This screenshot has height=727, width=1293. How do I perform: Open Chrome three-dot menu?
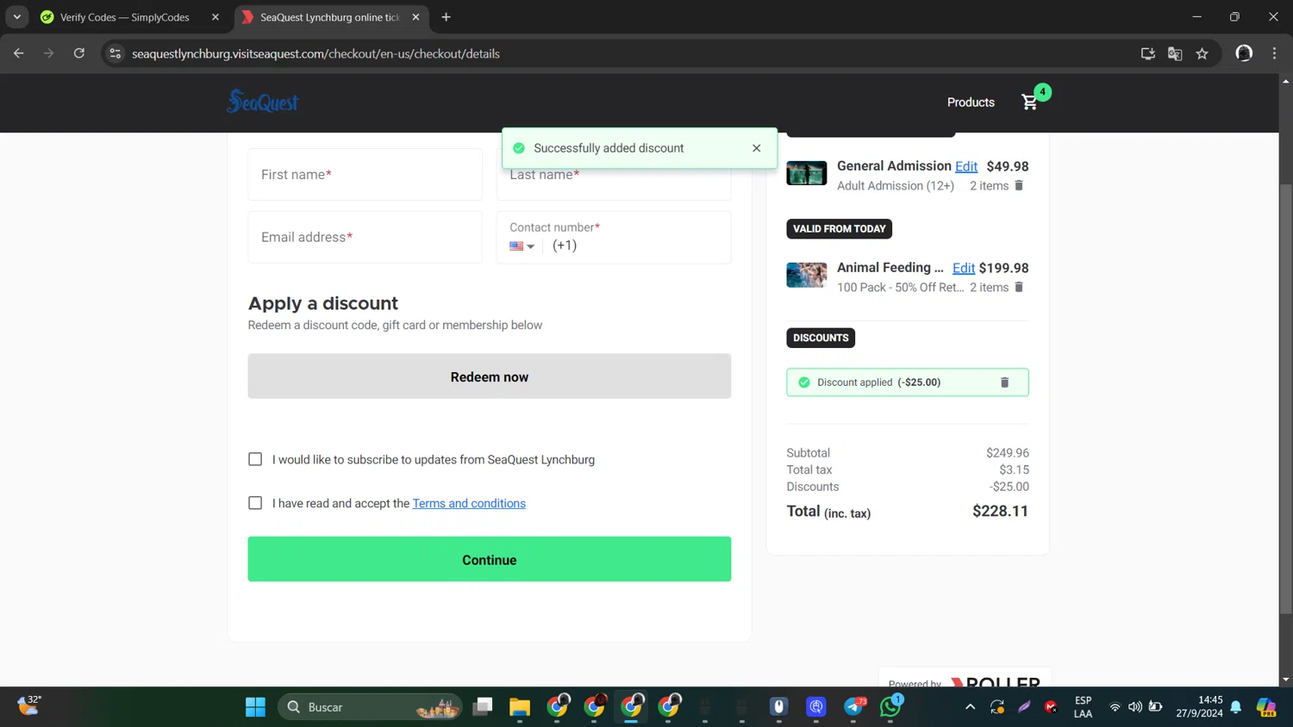(1274, 53)
